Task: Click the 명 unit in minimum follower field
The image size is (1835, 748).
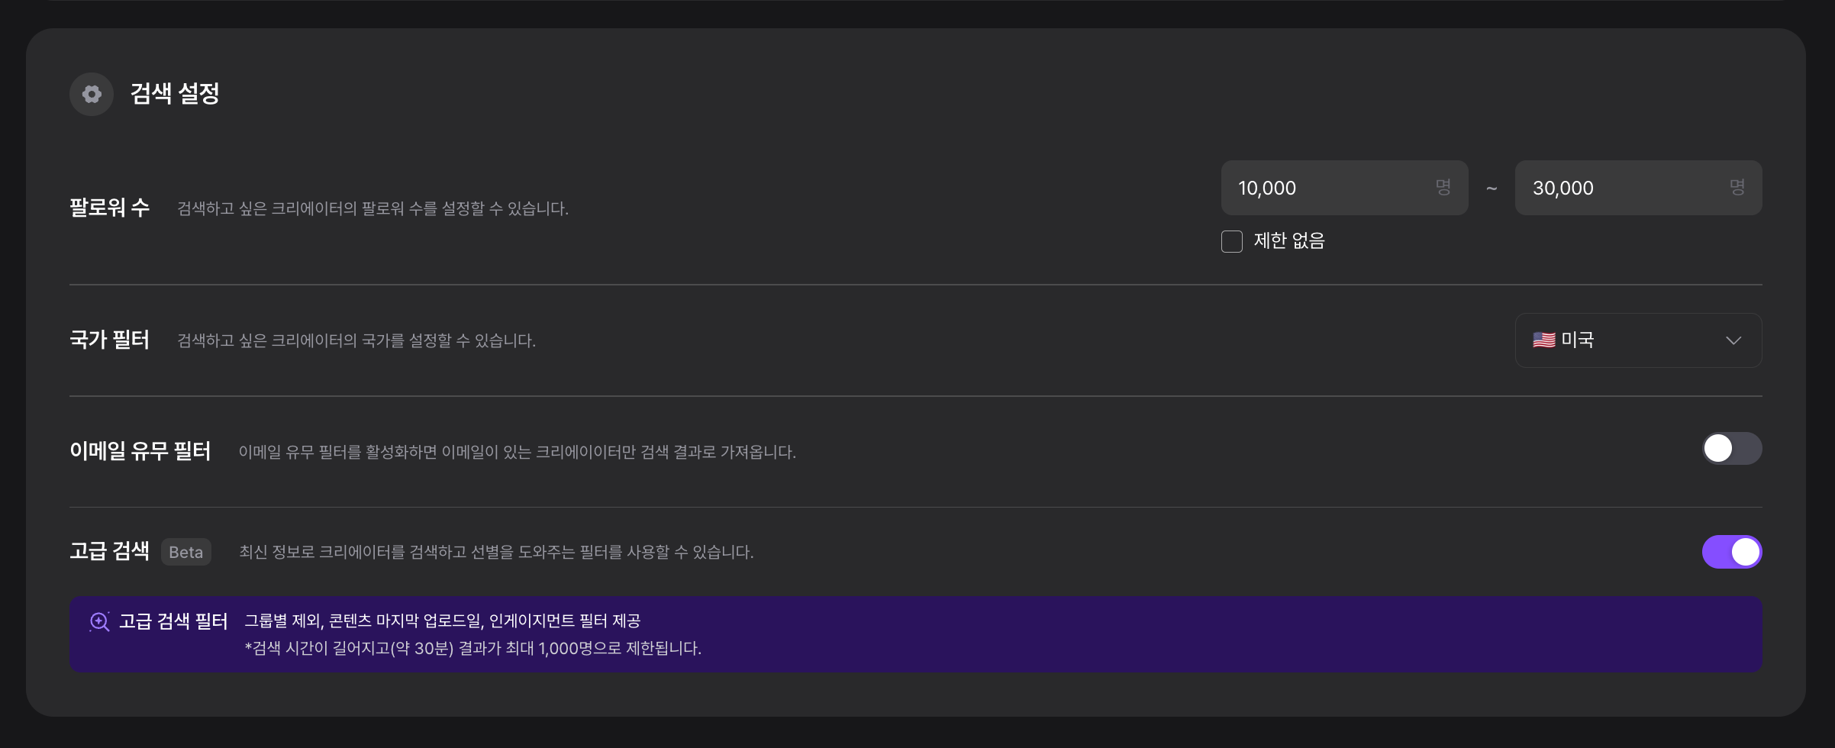Action: [x=1443, y=188]
